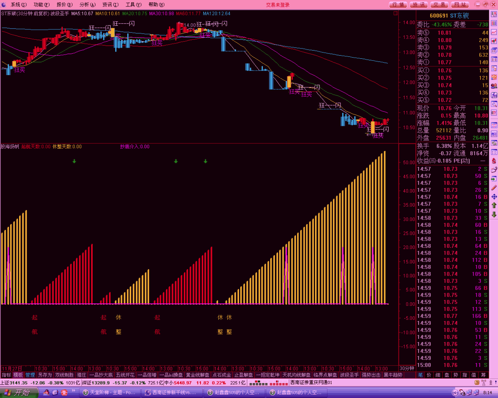Switch to the 止盈解盘 template tab
498x398 pixels.
pos(243,375)
